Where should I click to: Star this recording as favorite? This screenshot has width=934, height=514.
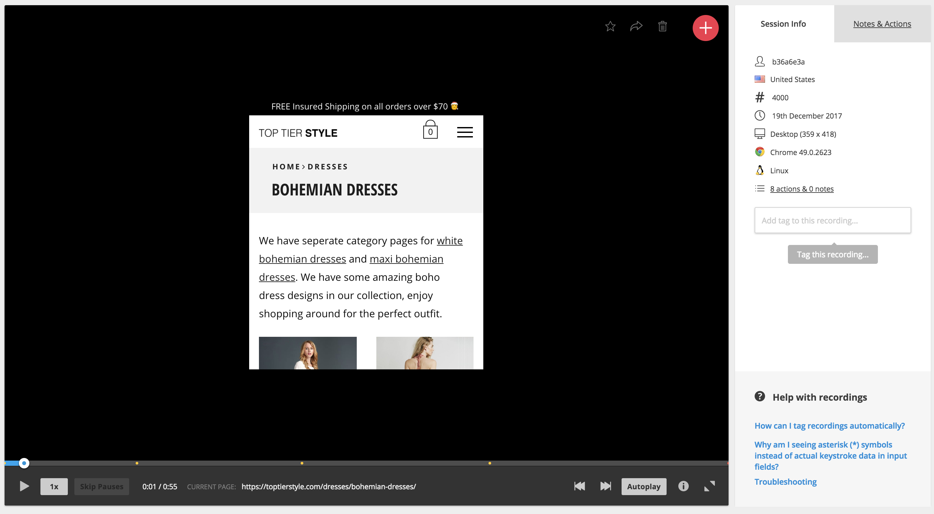(610, 26)
